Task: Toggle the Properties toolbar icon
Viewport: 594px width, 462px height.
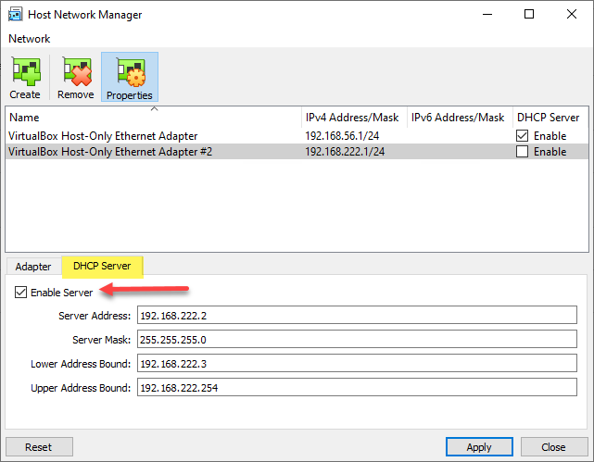Action: (x=130, y=77)
